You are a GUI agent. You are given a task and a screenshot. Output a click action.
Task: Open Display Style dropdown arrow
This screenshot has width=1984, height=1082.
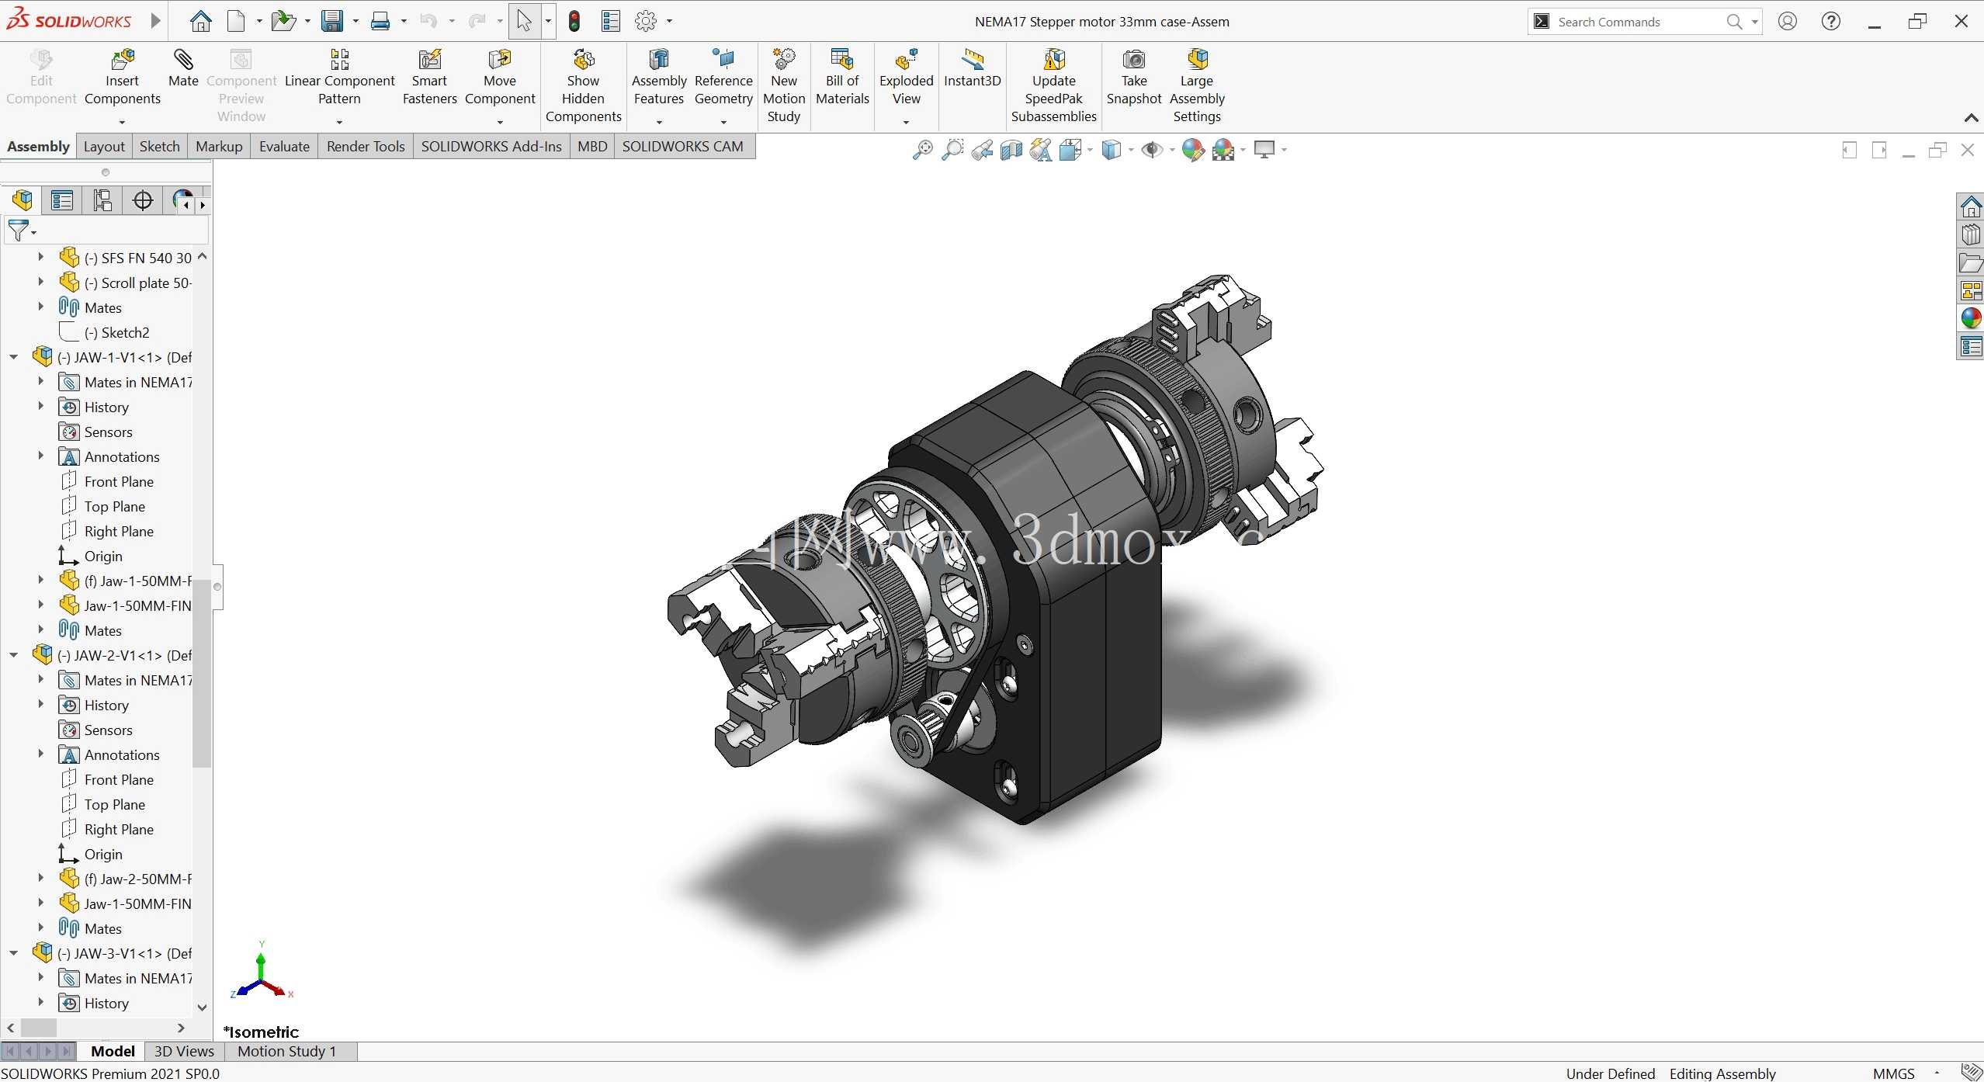pos(1130,150)
